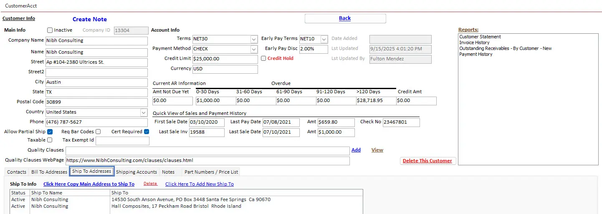
Task: Click the Tax Exempt Id field
Action: (122, 141)
